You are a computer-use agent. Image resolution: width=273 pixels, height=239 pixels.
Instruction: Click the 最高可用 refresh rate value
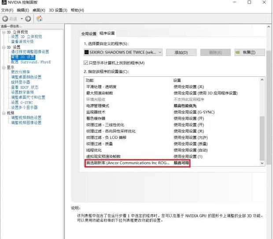click(x=181, y=163)
